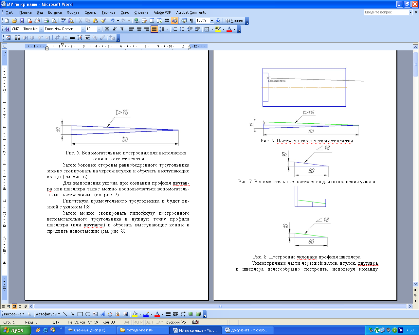Select the Rectangle drawing tool

(x=80, y=314)
